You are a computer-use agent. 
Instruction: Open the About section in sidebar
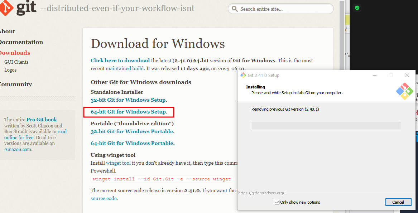point(7,32)
